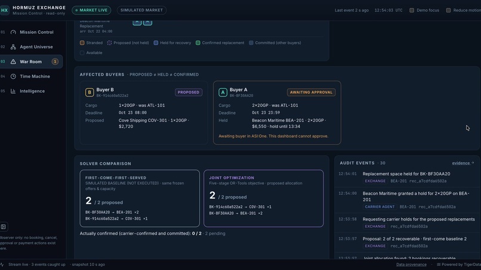Click the Stranded legend swatch
The height and width of the screenshot is (270, 481).
(82, 43)
